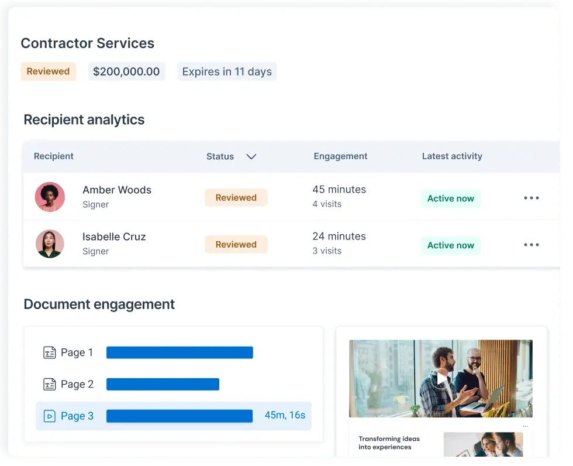Click the Page 1 document icon
Screen dimensions: 573x466
click(x=49, y=352)
